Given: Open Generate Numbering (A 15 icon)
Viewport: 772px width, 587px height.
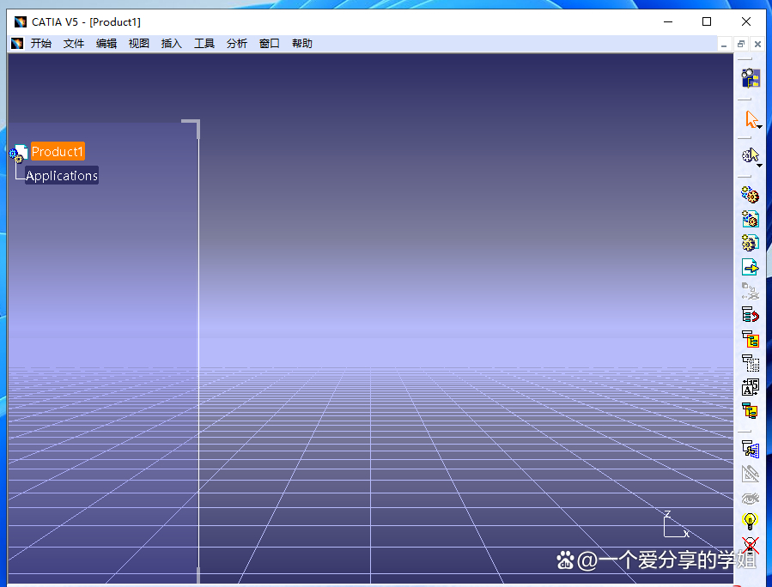Looking at the screenshot, I should [751, 387].
